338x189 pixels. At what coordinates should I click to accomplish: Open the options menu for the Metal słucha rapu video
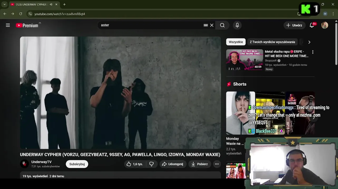(x=313, y=52)
